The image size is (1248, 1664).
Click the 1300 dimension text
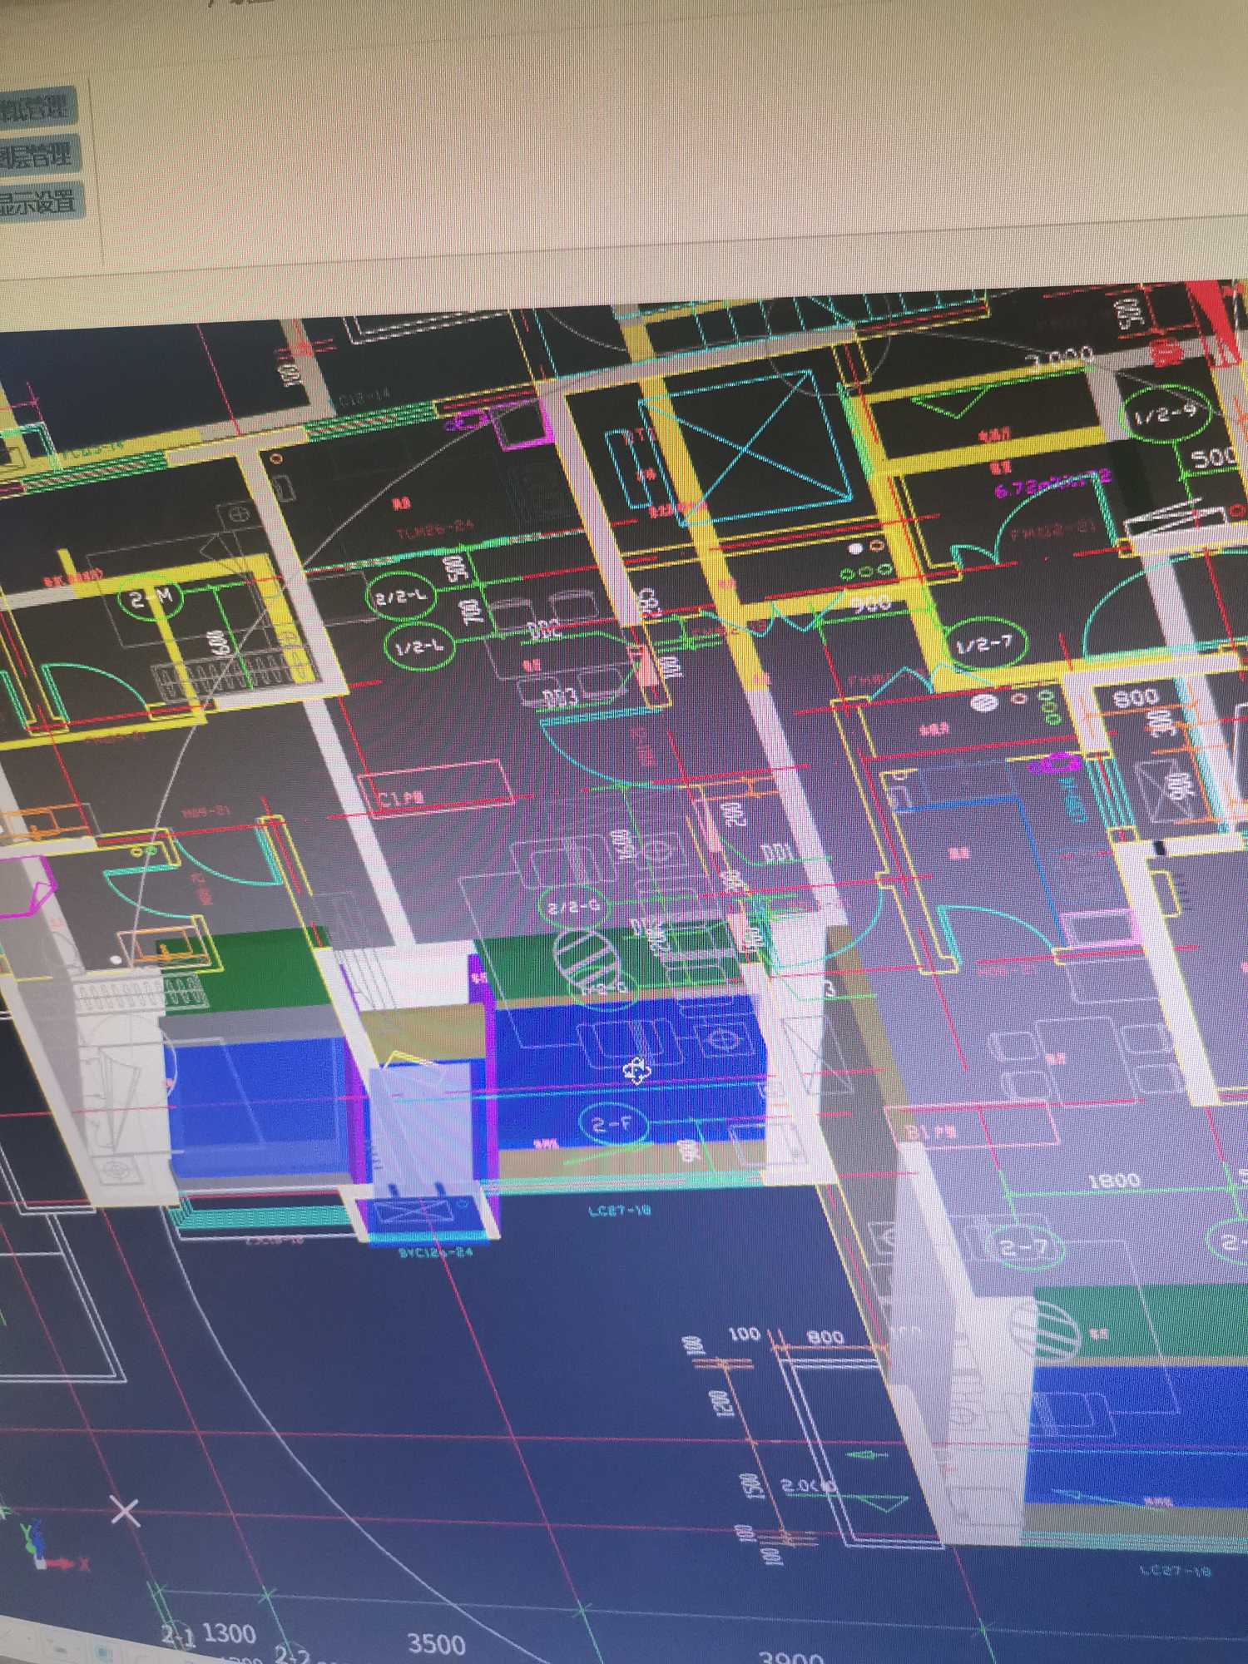[229, 1633]
